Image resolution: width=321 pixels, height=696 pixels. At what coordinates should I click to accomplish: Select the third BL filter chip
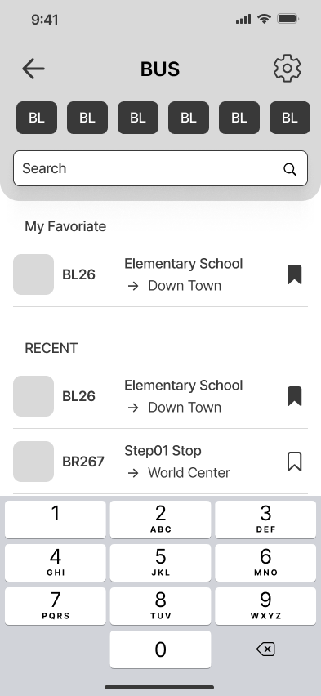click(x=138, y=118)
